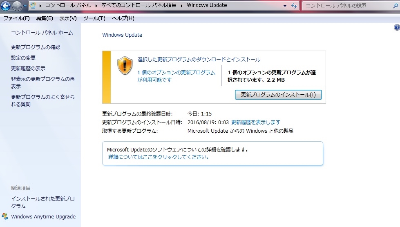Click the yellow warning shield icon
The height and width of the screenshot is (227, 400).
[125, 65]
